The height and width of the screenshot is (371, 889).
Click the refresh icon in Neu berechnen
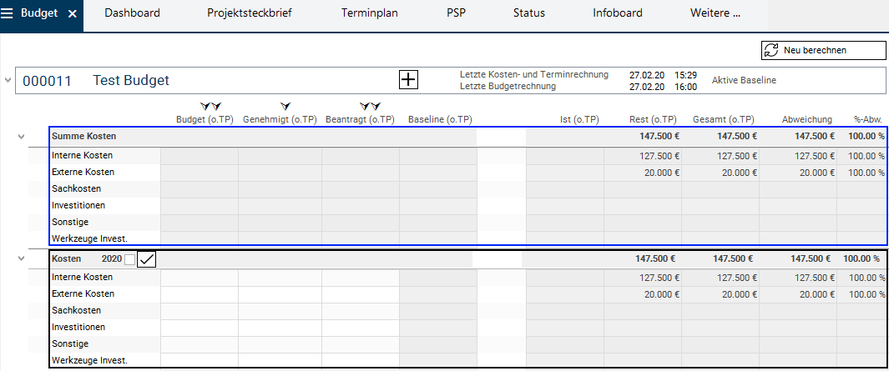coord(770,50)
